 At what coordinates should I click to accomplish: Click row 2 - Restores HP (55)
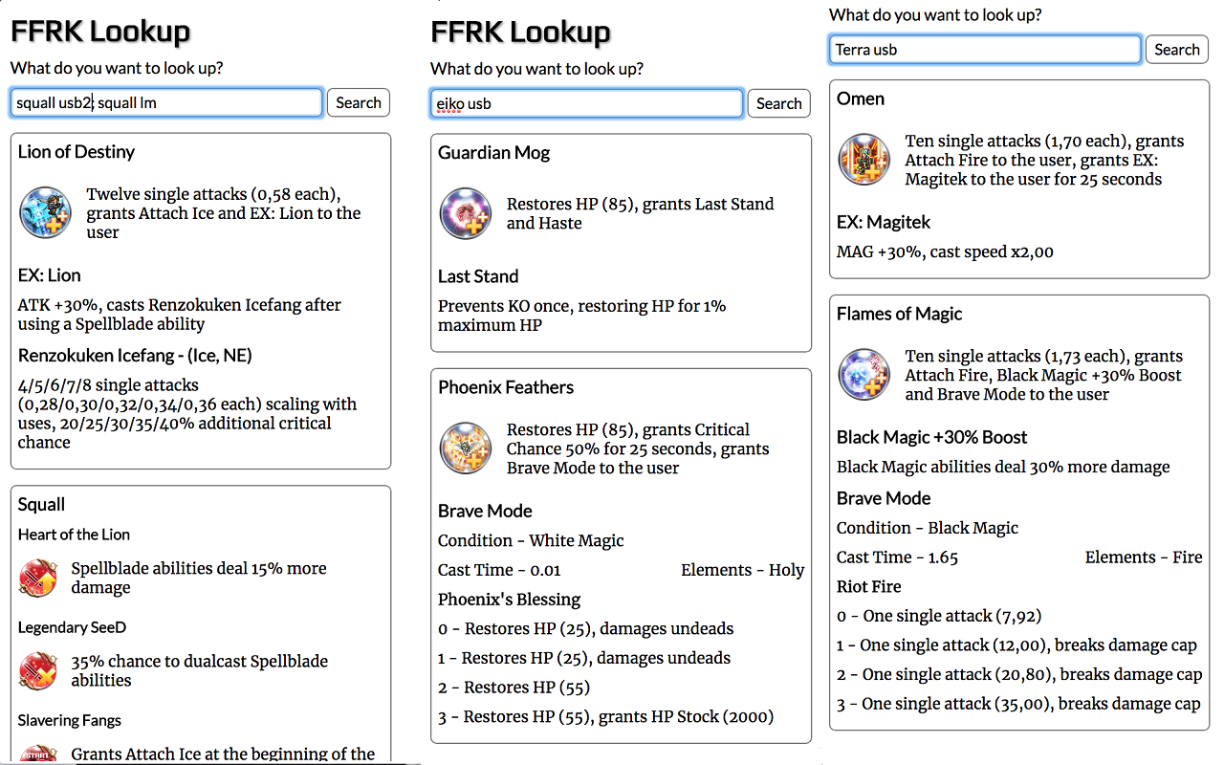click(x=514, y=688)
